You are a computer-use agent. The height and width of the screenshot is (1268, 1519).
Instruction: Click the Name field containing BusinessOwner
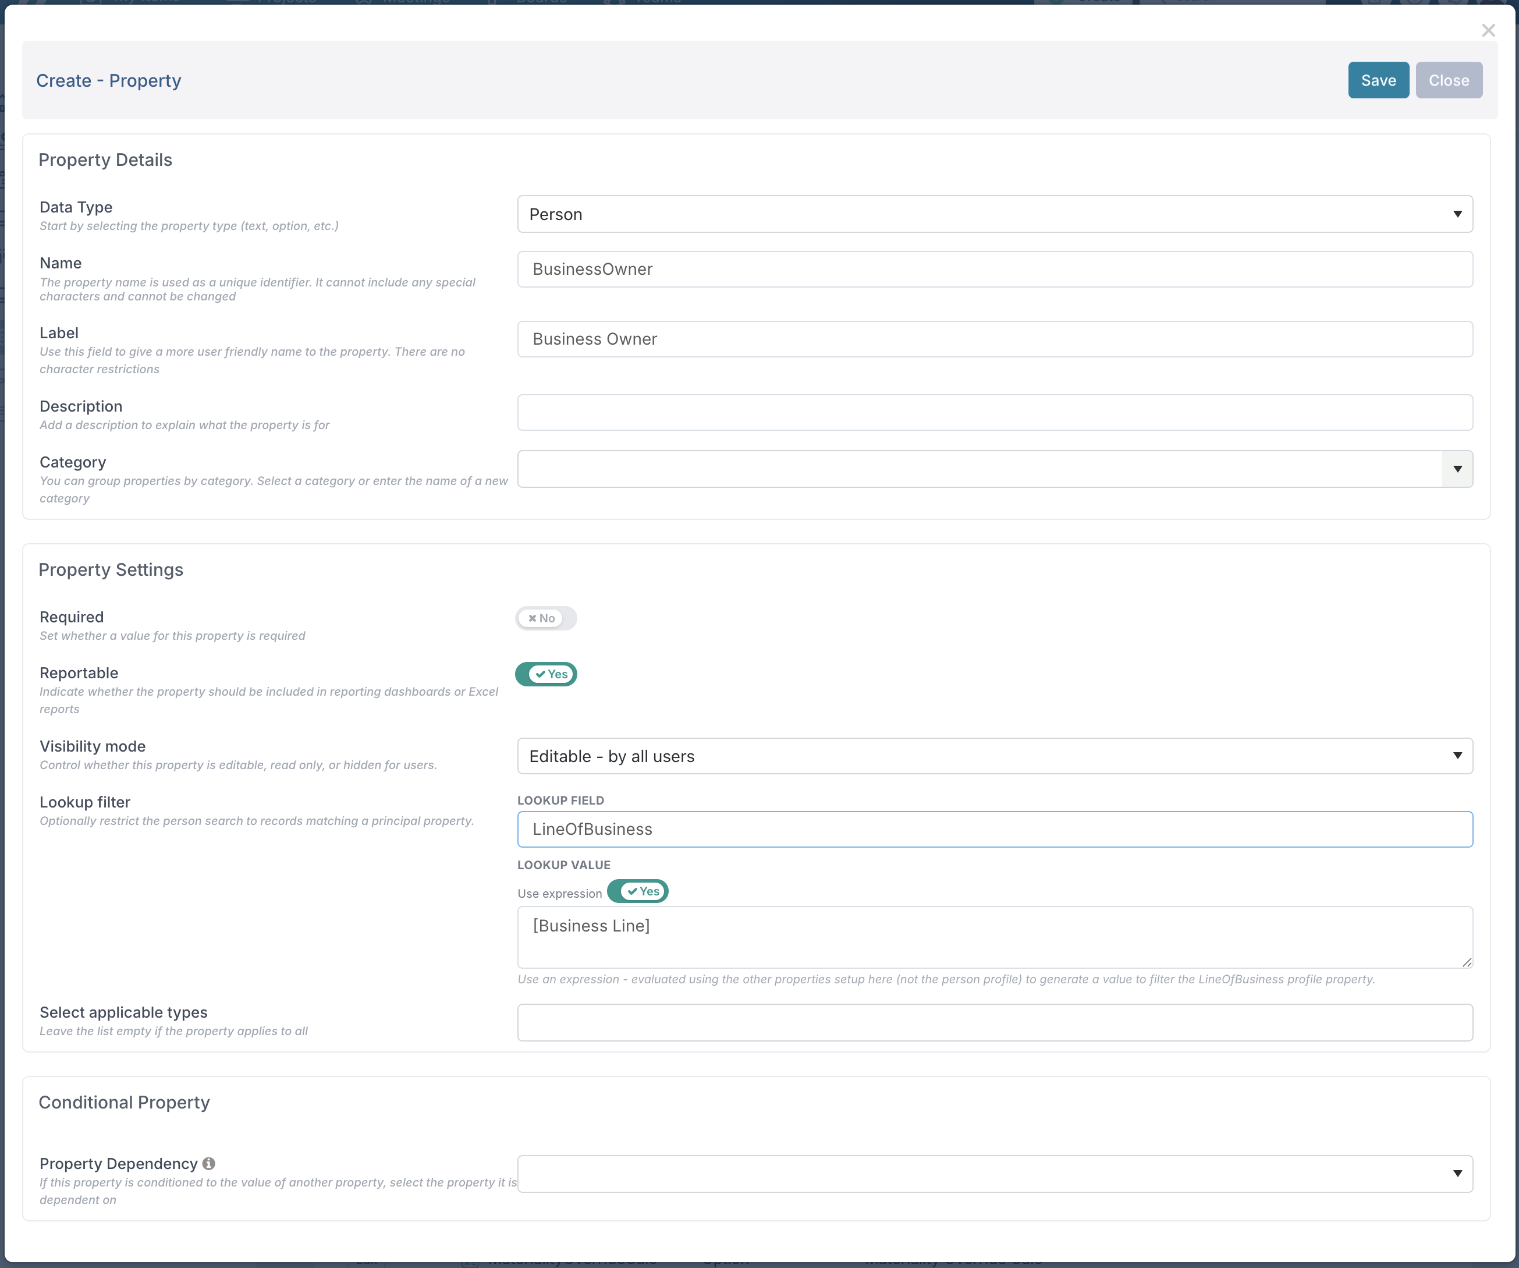[x=995, y=269]
